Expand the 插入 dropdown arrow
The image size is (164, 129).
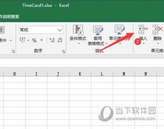click(144, 43)
